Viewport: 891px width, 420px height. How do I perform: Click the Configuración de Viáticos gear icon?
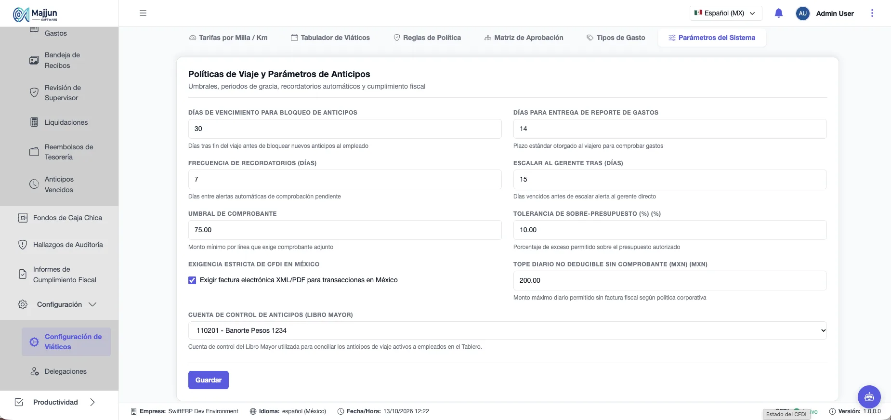tap(34, 342)
